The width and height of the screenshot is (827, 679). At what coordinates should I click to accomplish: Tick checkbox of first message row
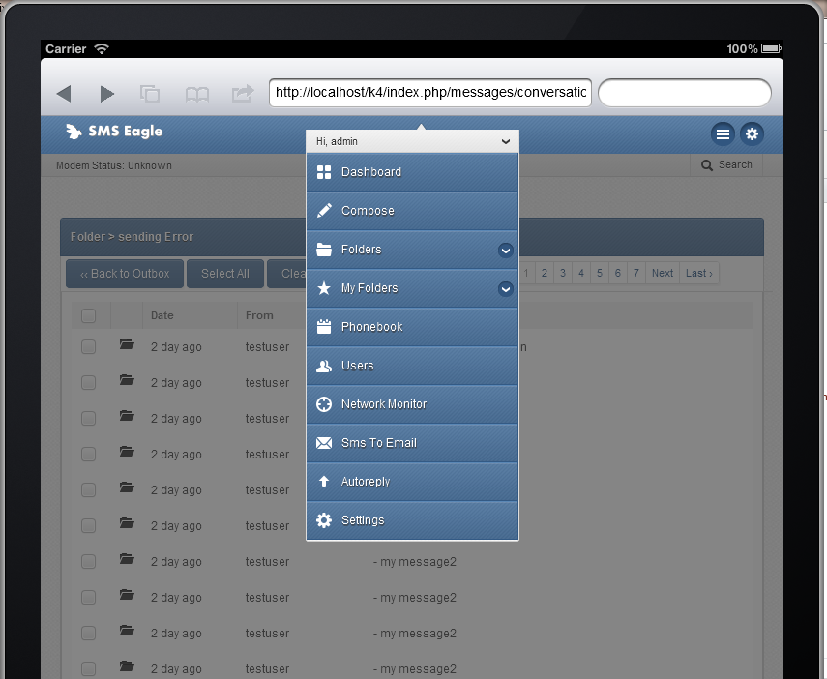tap(89, 346)
